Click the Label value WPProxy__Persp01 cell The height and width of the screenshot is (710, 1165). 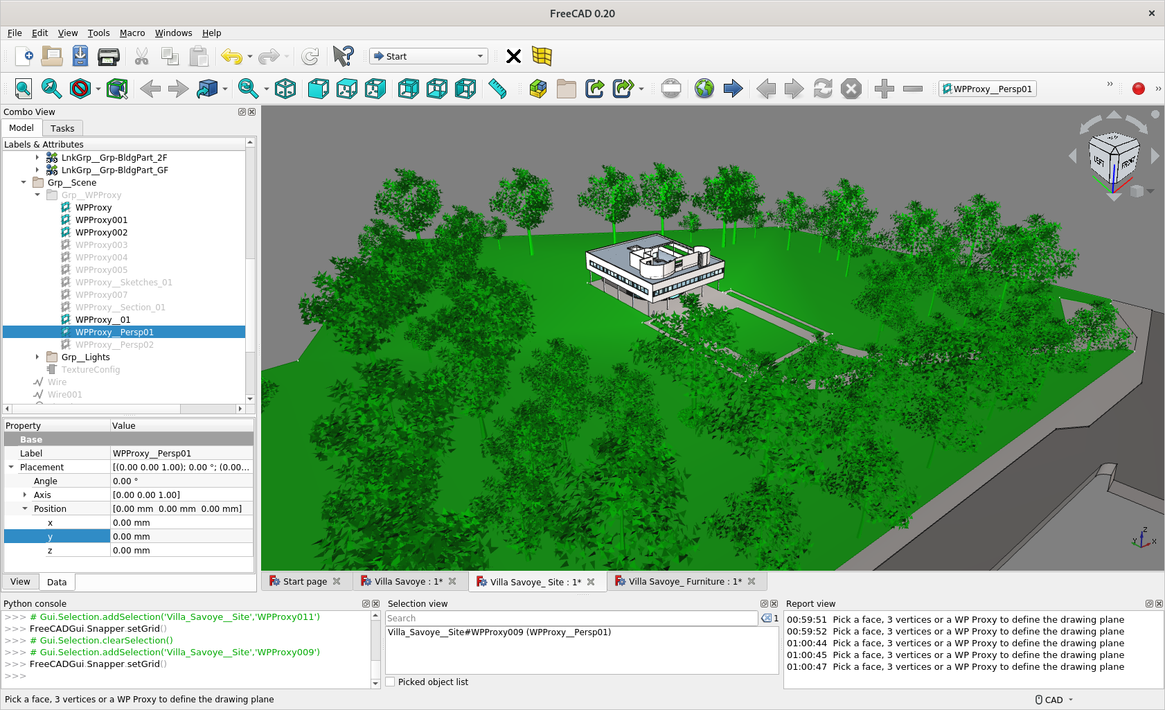click(x=181, y=453)
